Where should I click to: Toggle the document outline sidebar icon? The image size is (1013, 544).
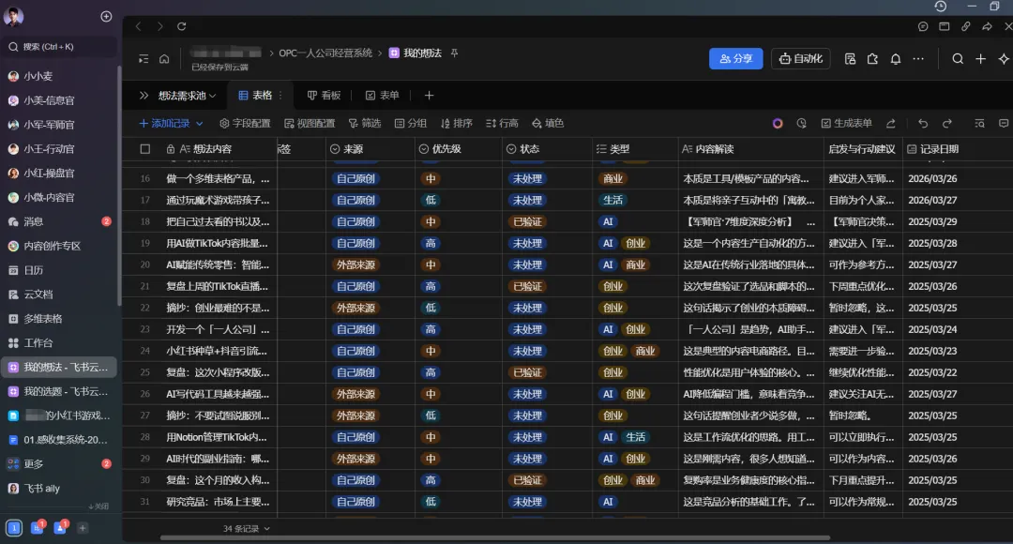point(144,59)
